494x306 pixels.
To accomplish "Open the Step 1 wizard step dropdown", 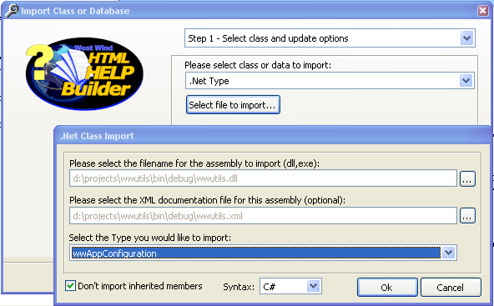I will [466, 38].
